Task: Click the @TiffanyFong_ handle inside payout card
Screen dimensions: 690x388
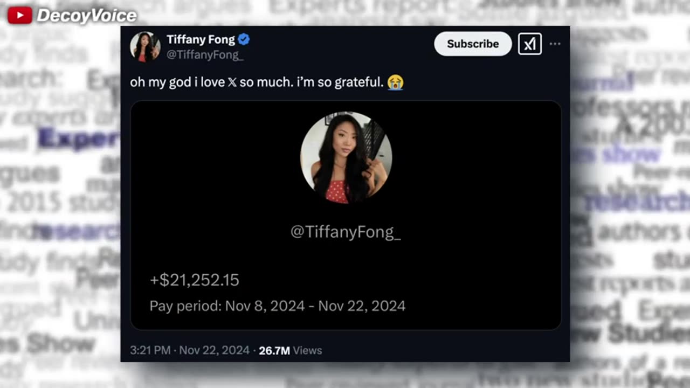Action: (346, 232)
